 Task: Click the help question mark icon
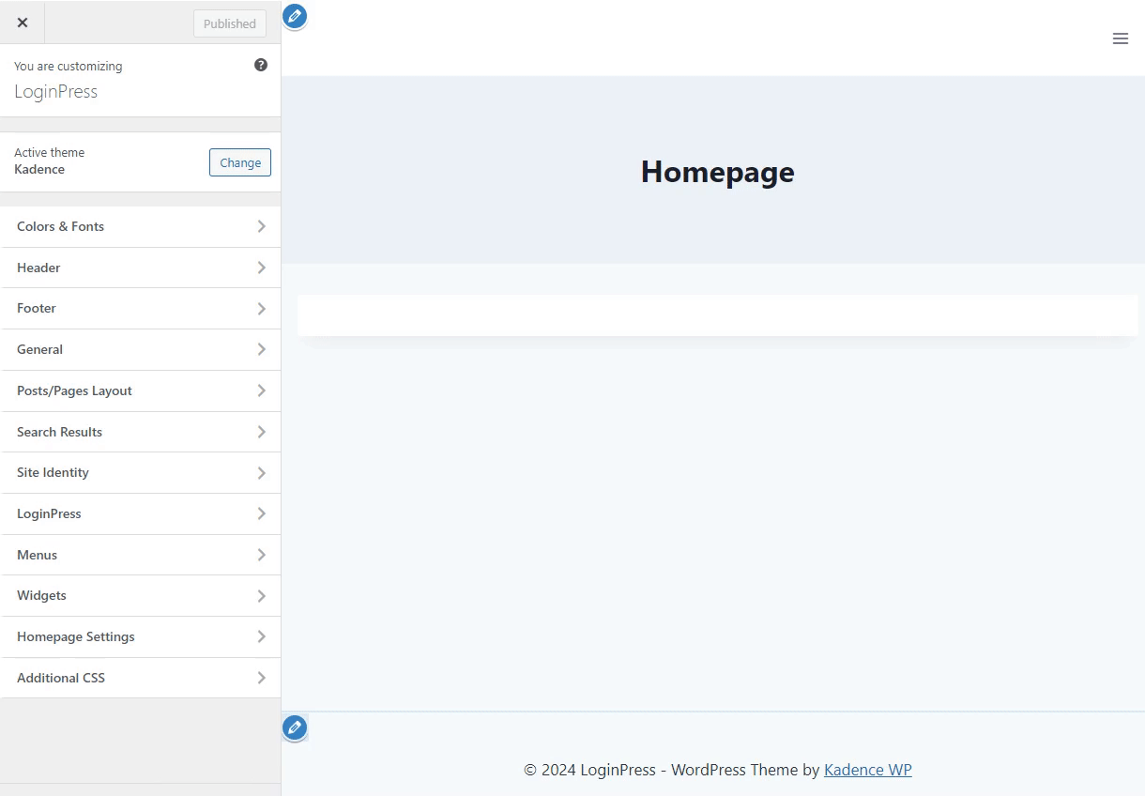tap(261, 65)
